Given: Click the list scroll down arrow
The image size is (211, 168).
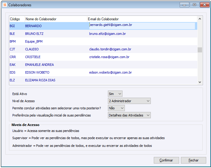Looking at the screenshot, I should [200, 82].
